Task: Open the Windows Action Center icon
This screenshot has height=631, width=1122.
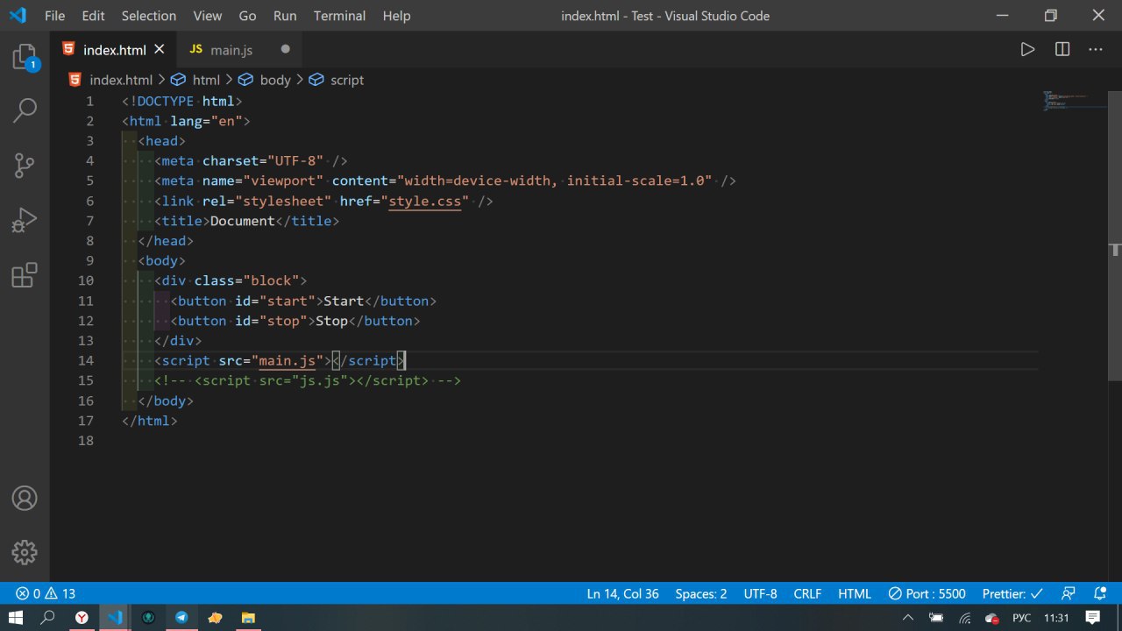Action: click(x=1091, y=618)
